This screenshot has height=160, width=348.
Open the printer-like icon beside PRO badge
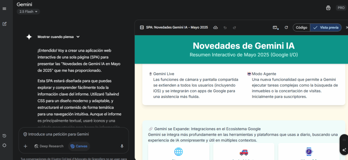[x=328, y=8]
